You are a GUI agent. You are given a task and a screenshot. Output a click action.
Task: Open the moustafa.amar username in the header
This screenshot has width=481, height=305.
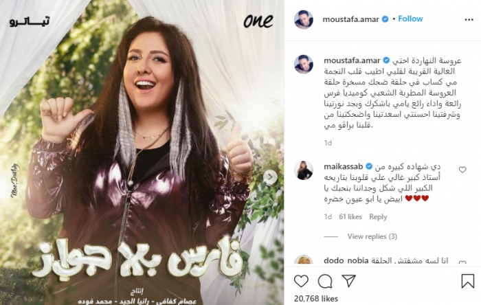pyautogui.click(x=350, y=19)
